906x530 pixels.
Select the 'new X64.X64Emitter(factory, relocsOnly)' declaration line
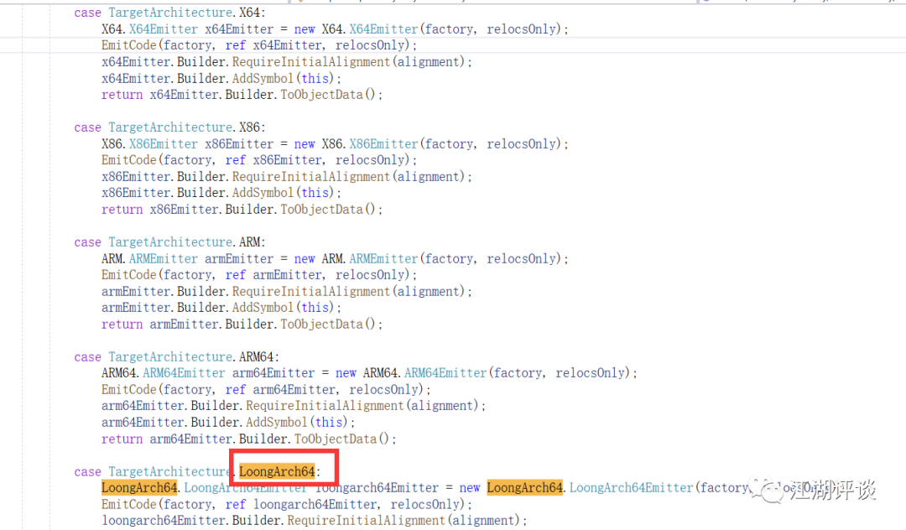tap(335, 29)
